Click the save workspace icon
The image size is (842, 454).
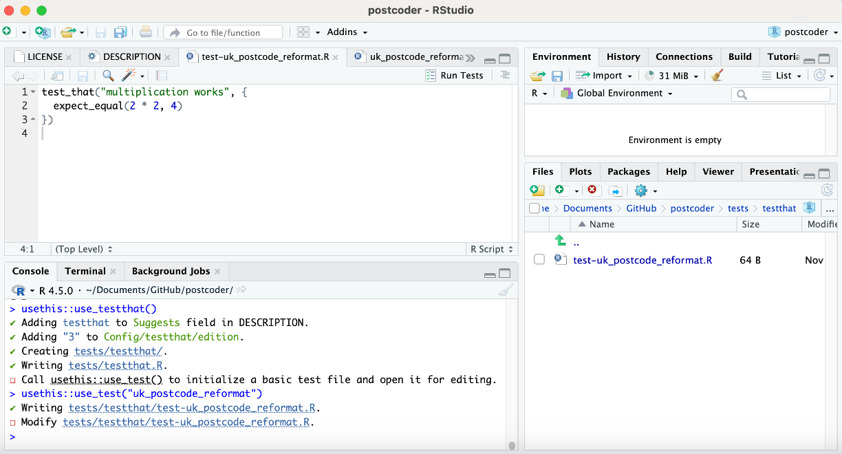[x=557, y=76]
